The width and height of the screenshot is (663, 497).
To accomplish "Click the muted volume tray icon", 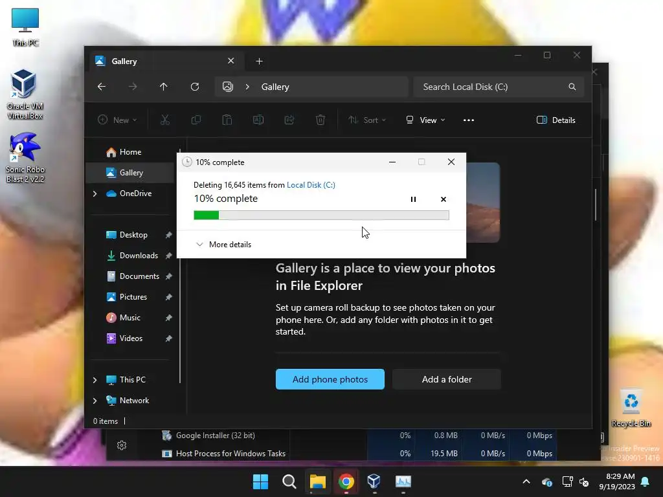I will 585,481.
